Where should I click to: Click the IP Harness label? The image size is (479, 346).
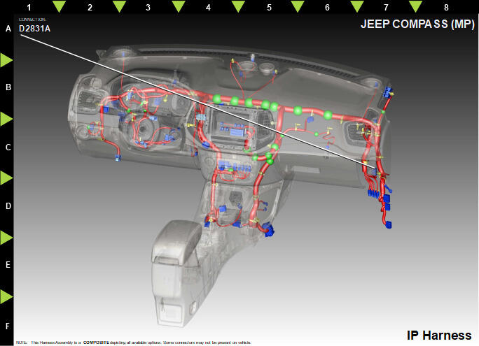click(x=439, y=334)
